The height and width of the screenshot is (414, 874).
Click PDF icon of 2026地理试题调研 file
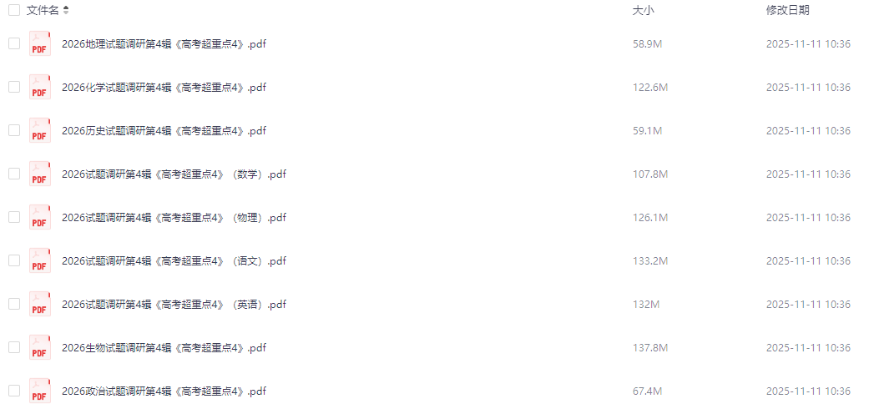(x=39, y=43)
